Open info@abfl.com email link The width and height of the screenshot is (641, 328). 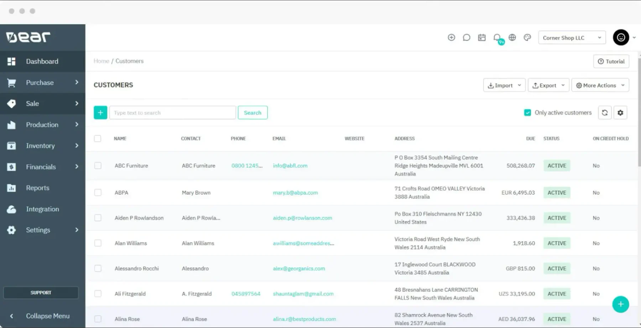pyautogui.click(x=290, y=166)
